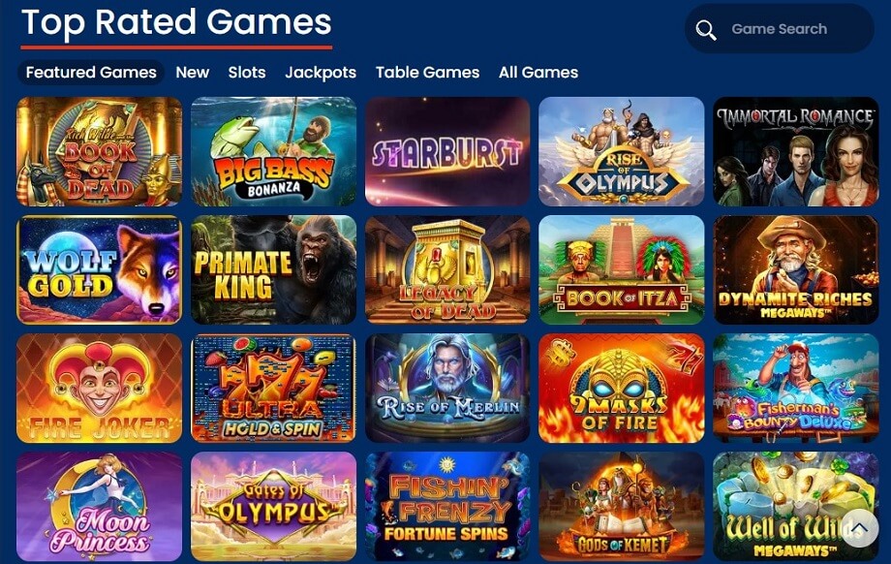Click the magnifying glass search icon
891x564 pixels.
[706, 30]
